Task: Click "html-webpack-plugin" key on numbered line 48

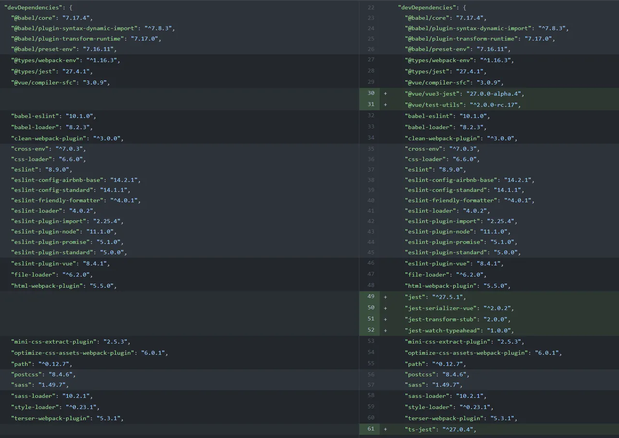Action: coord(441,286)
